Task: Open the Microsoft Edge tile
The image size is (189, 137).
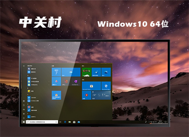Action: click(x=106, y=86)
